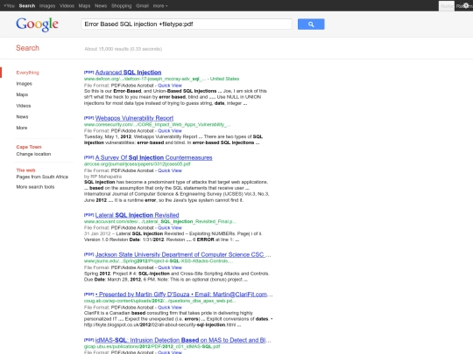The image size is (473, 354).
Task: Click the red Search heading
Action: 27,48
